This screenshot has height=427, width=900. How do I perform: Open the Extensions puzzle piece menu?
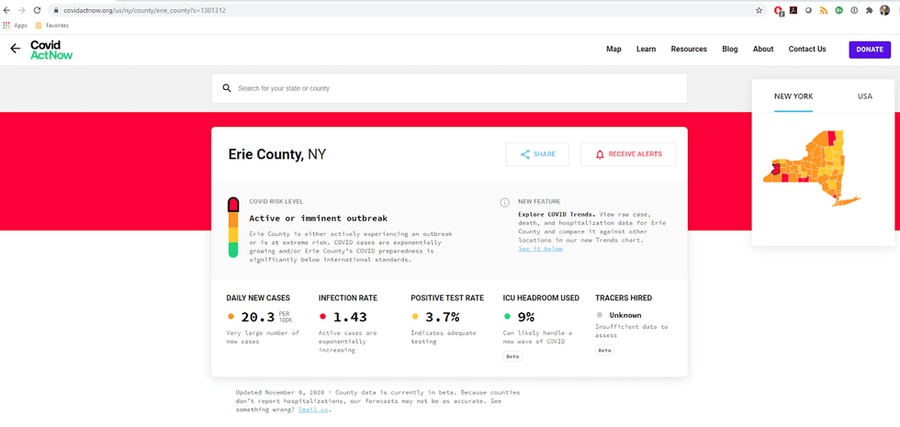[x=870, y=10]
